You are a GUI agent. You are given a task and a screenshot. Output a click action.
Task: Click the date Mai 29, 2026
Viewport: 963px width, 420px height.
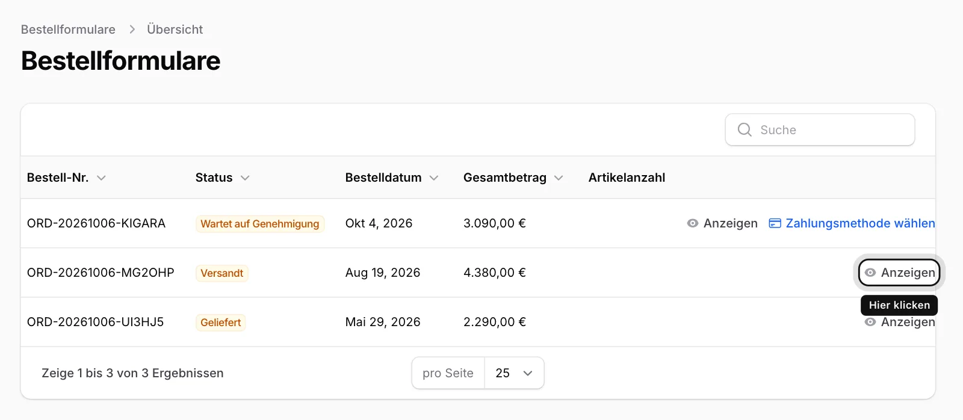click(383, 322)
